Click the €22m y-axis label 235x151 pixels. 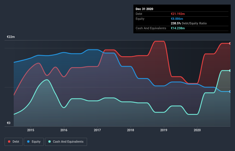click(11, 37)
